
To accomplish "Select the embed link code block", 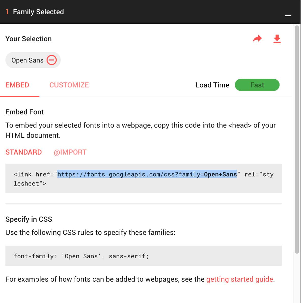I will click(144, 179).
